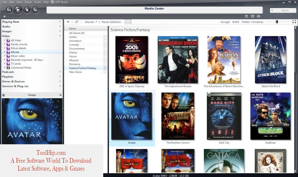298x177 pixels.
Task: Click the playback position seek bar
Action: [145, 16]
